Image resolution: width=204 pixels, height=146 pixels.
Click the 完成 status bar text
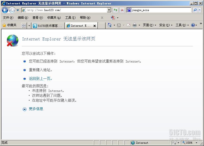(4, 143)
